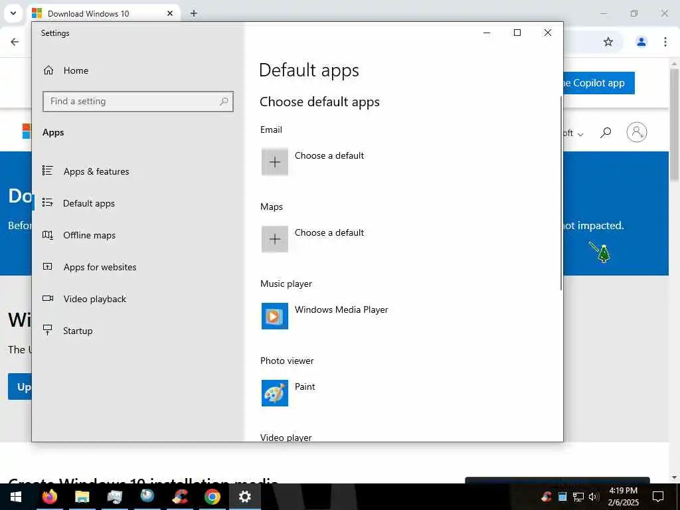The image size is (680, 510).
Task: Change music player from Windows Media Player
Action: (341, 309)
